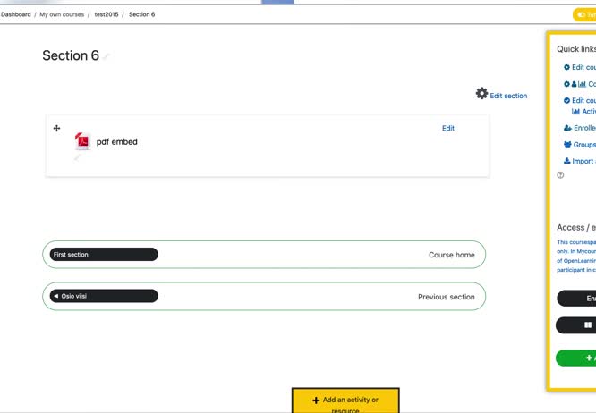The width and height of the screenshot is (596, 413).
Task: Click the Quick links heading
Action: (x=576, y=49)
